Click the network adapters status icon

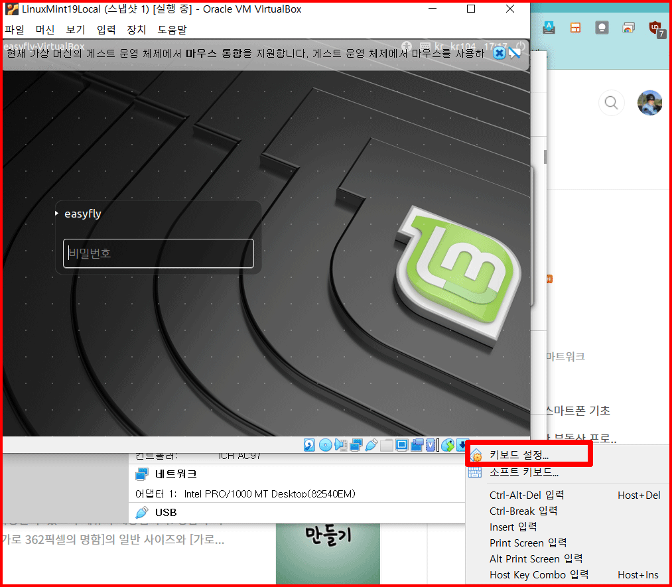point(356,445)
